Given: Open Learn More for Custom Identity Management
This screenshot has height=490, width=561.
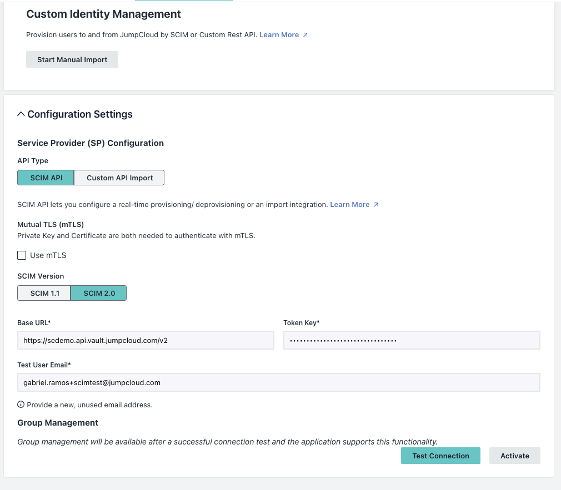Looking at the screenshot, I should (280, 34).
